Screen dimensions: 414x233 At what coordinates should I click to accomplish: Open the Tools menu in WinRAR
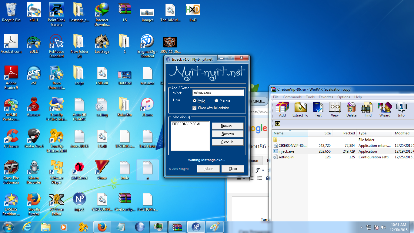point(310,97)
